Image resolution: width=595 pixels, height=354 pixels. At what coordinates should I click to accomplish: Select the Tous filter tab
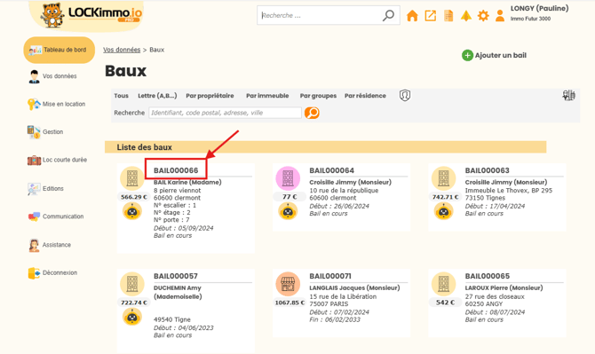coord(122,96)
